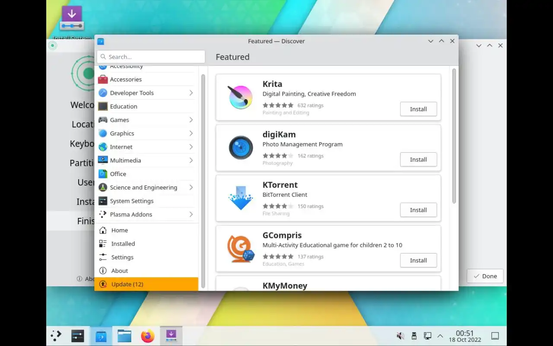The image size is (553, 346).
Task: Select the Accessories toolbox icon
Action: (103, 80)
